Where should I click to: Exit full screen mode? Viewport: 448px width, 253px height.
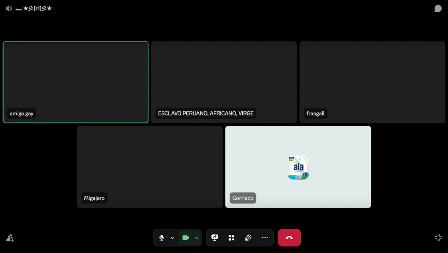pyautogui.click(x=438, y=238)
